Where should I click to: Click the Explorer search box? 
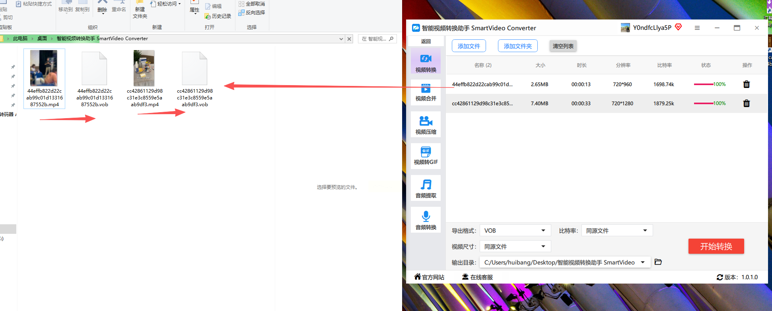pyautogui.click(x=377, y=39)
